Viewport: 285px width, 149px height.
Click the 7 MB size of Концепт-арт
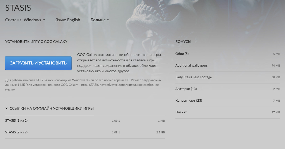276,101
